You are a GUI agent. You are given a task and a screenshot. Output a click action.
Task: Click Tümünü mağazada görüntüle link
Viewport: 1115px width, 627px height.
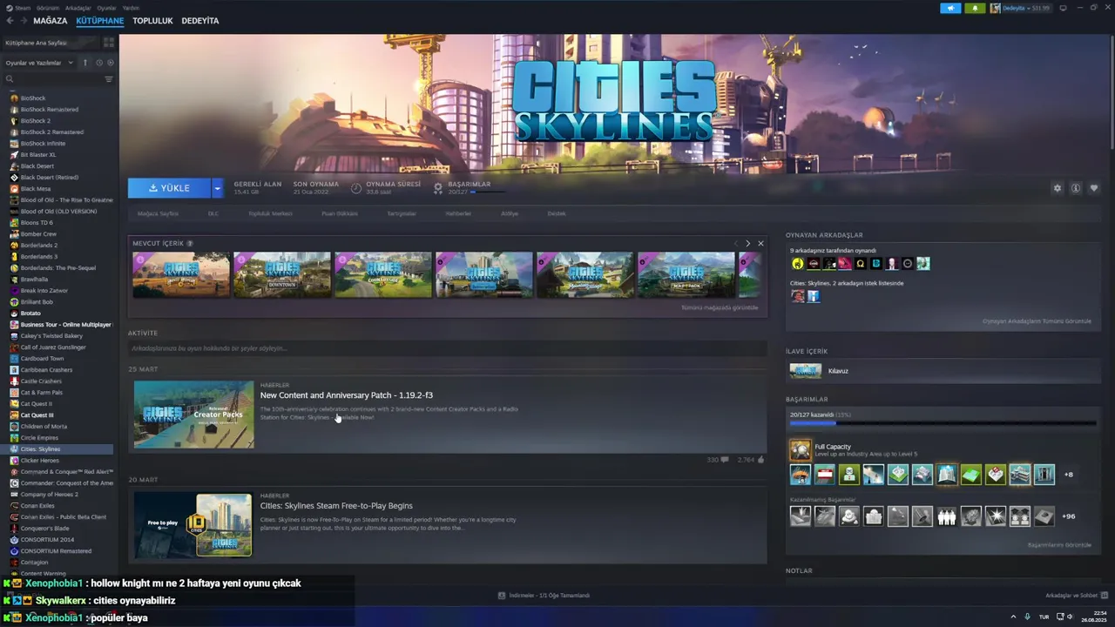point(720,307)
